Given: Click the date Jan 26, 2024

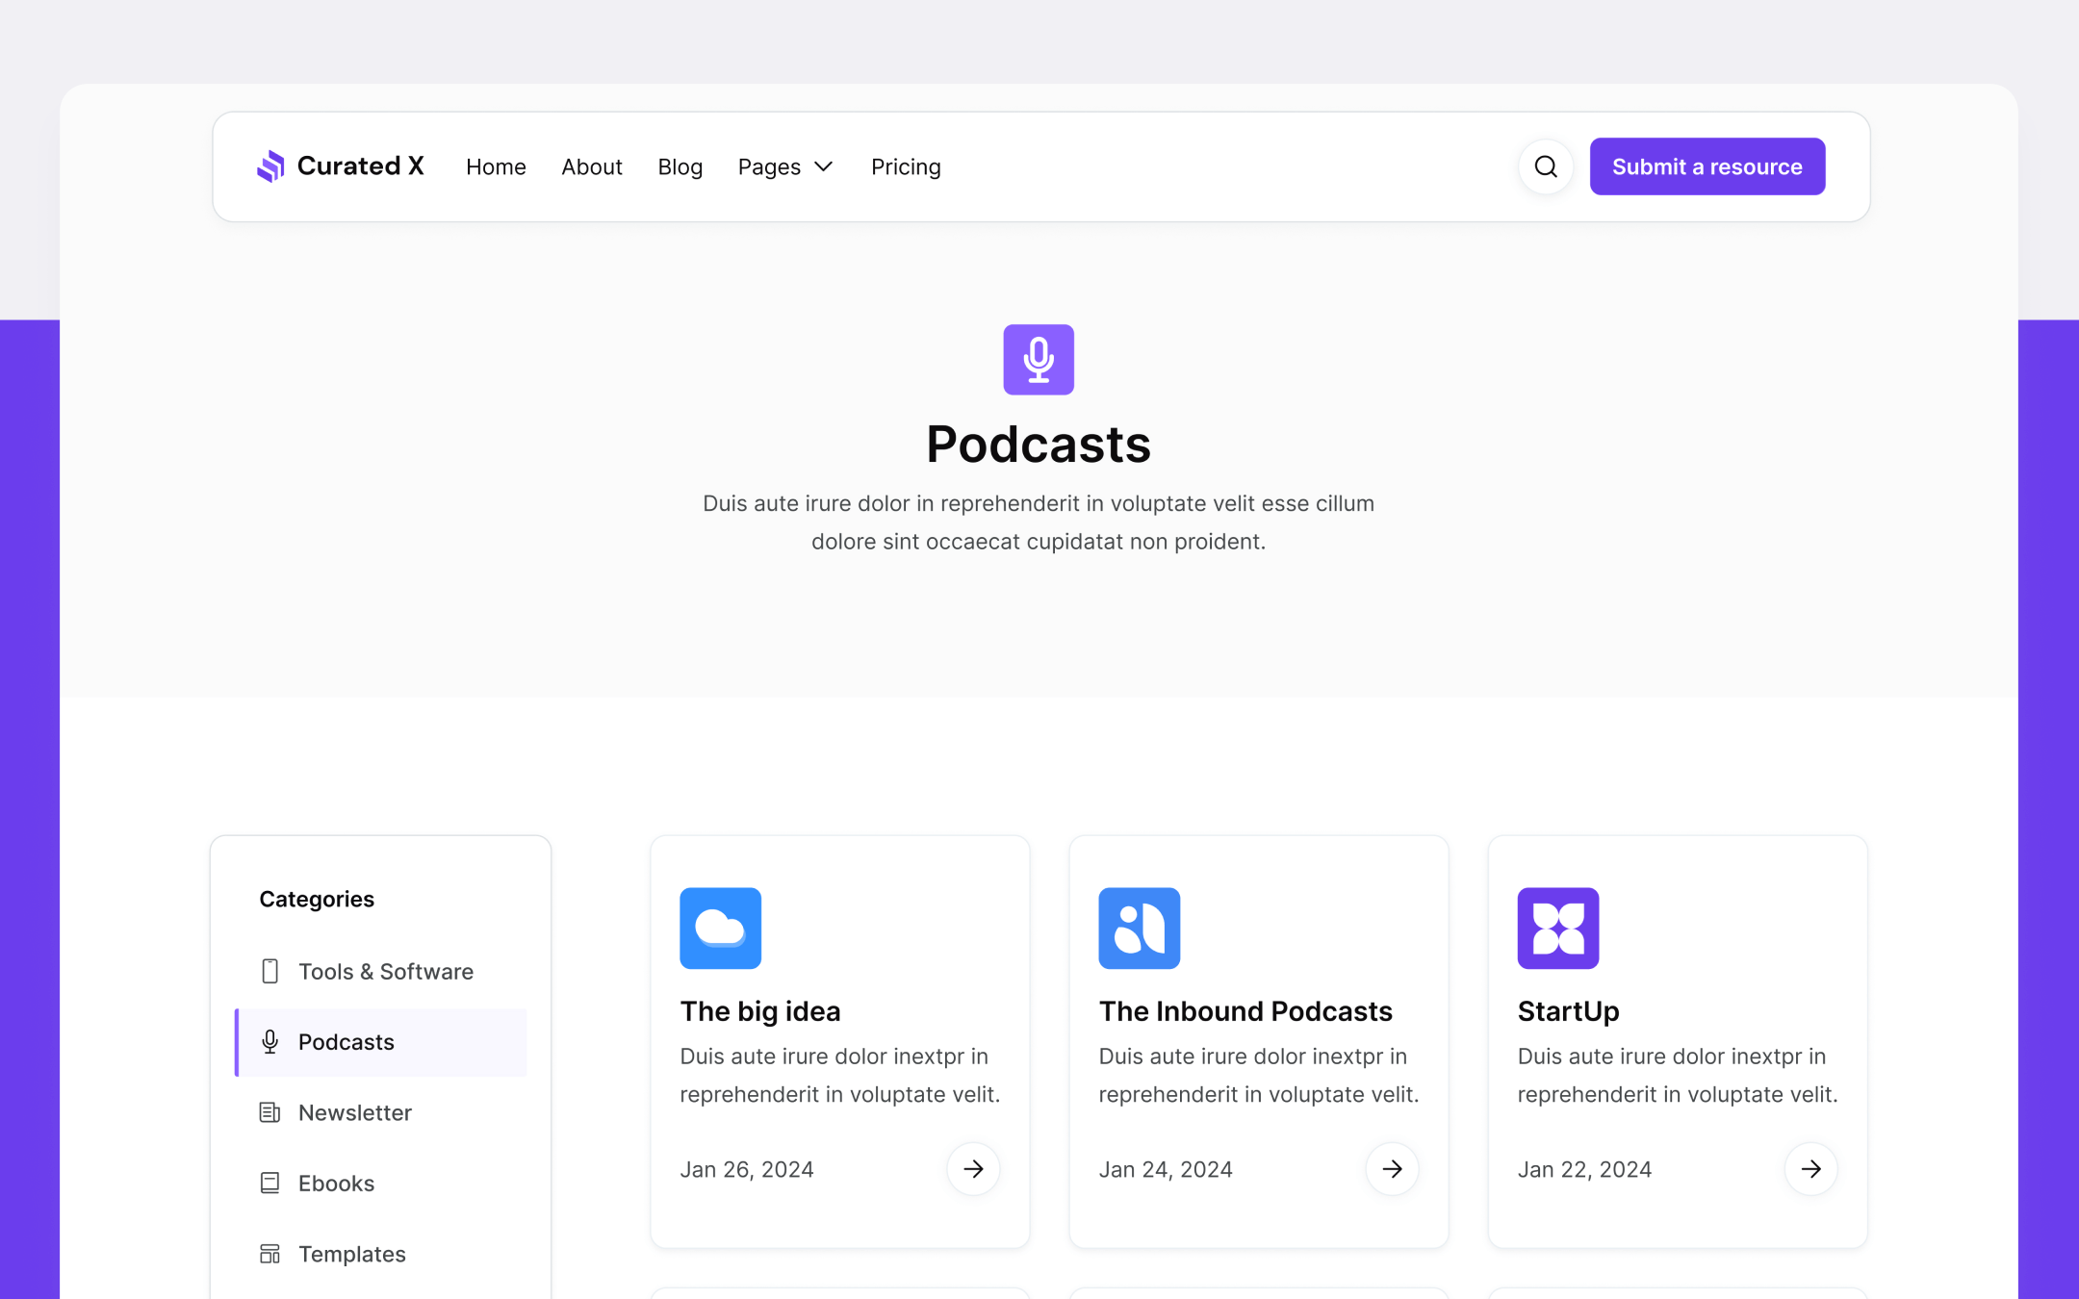Looking at the screenshot, I should [x=747, y=1169].
